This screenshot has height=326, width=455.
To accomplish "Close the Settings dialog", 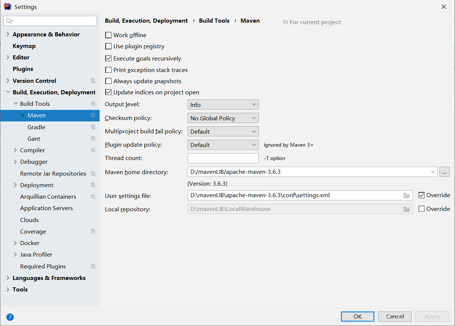I will (443, 7).
